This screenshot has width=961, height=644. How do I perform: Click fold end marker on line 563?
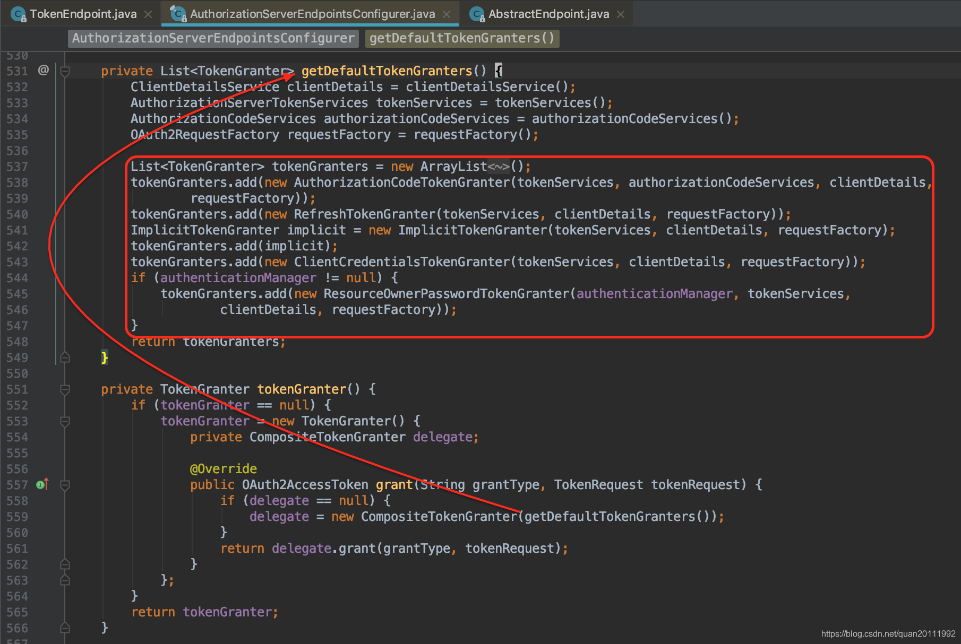65,580
